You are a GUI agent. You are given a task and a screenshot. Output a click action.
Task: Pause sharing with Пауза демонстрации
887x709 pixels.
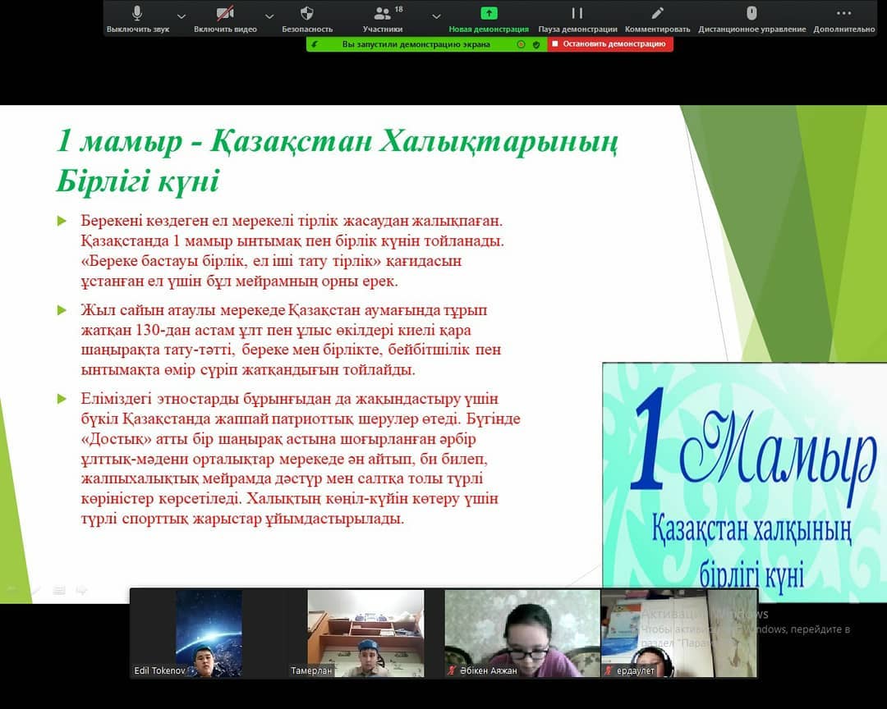pyautogui.click(x=577, y=19)
